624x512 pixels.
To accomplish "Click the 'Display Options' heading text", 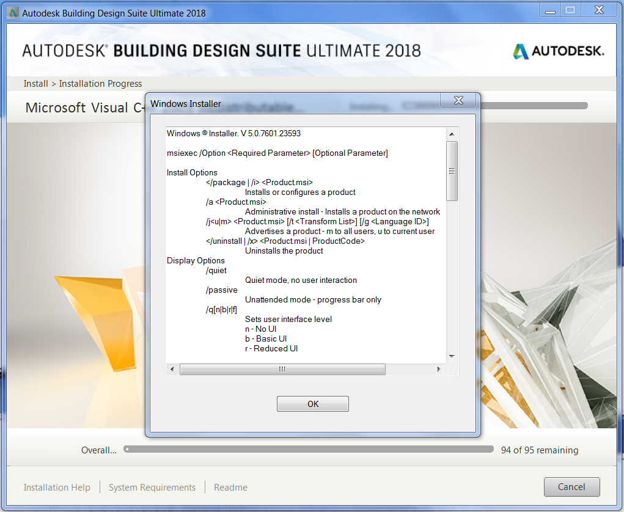I will (x=196, y=260).
